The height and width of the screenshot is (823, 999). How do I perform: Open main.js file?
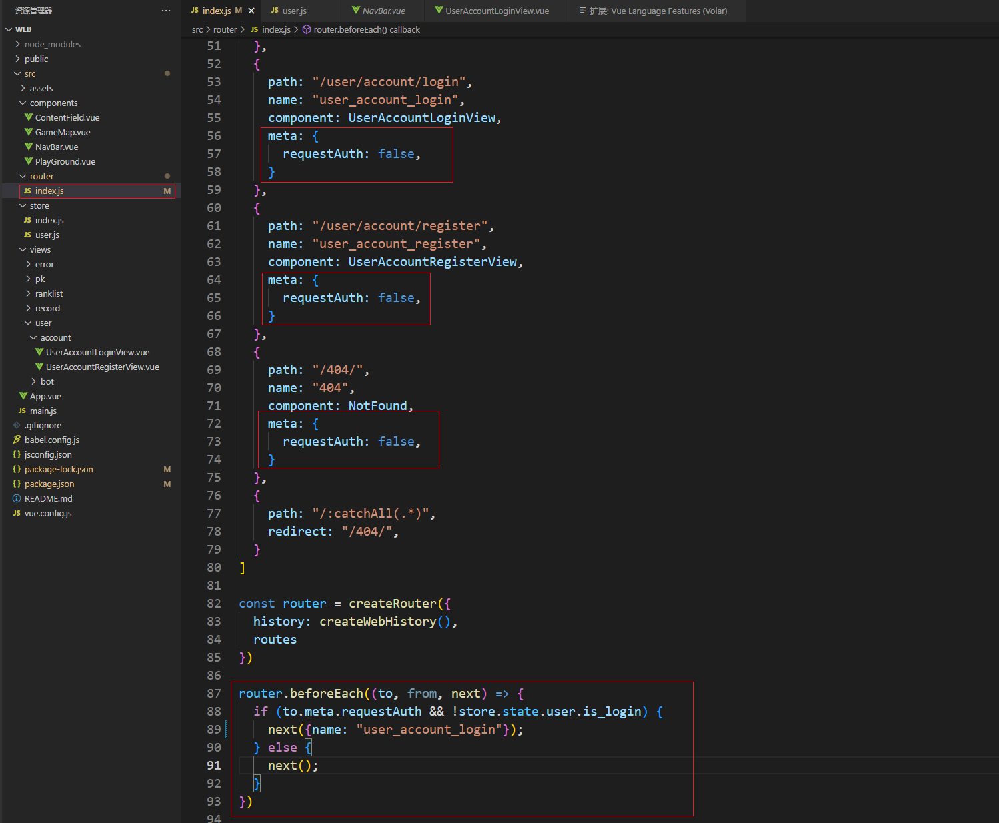tap(43, 411)
